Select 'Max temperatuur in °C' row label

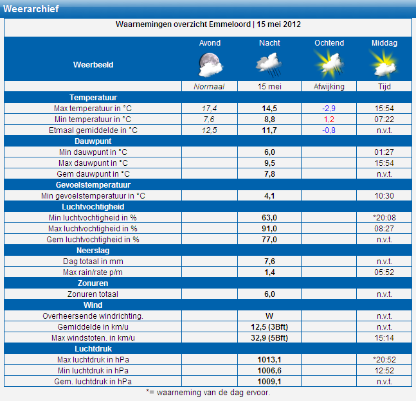[93, 109]
